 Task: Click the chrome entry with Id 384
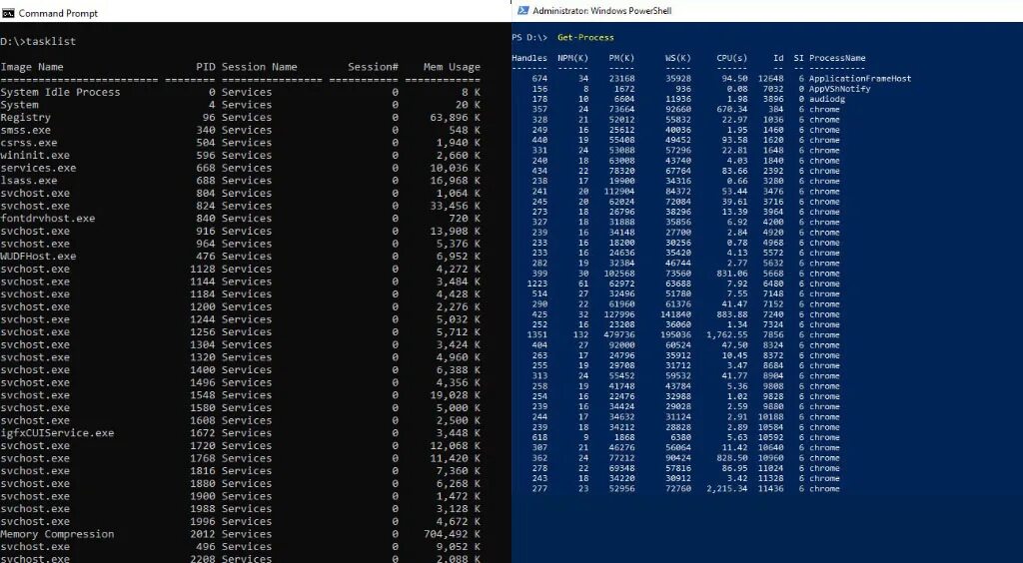[x=824, y=109]
